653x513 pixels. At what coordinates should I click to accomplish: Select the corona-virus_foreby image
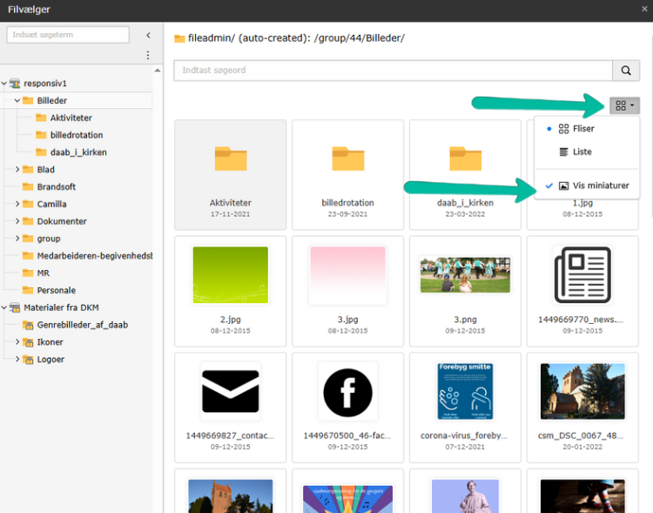click(465, 391)
